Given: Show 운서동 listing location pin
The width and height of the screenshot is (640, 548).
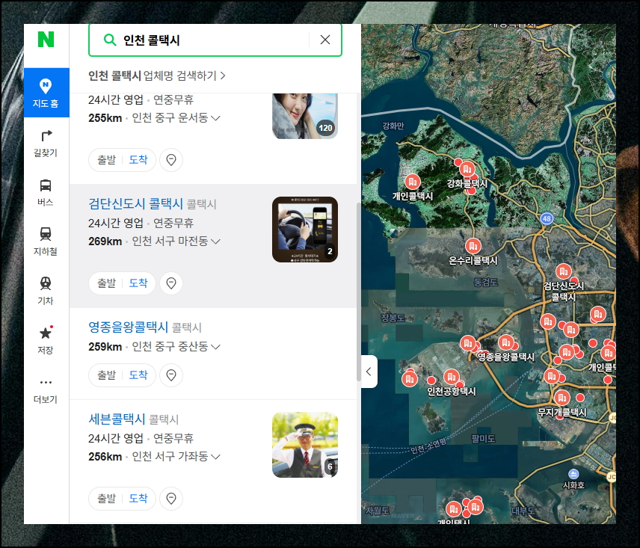Looking at the screenshot, I should pyautogui.click(x=171, y=160).
